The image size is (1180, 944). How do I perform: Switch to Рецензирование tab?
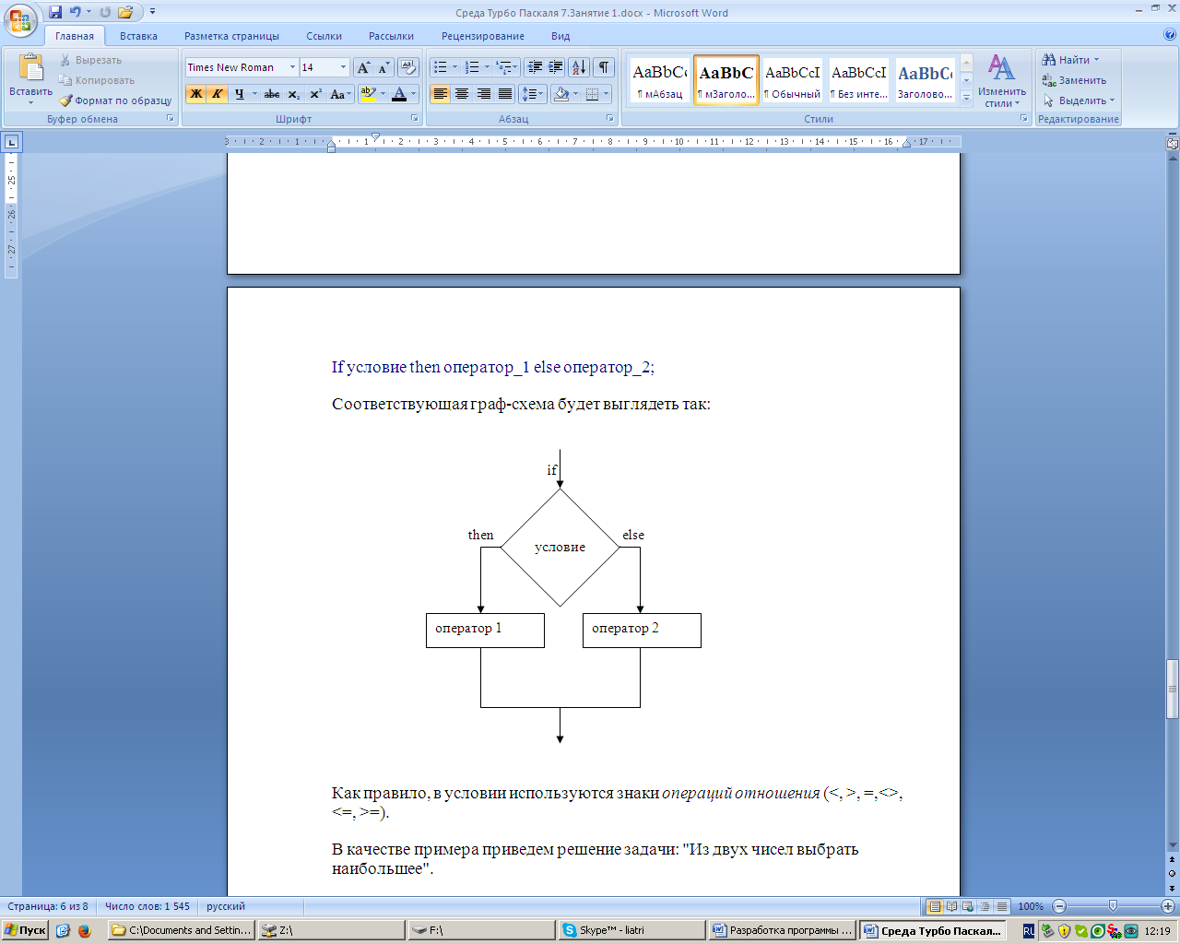click(483, 36)
